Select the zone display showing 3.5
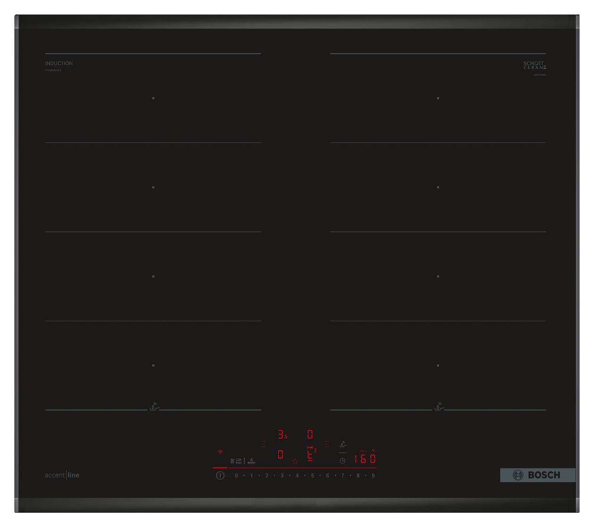 [x=282, y=435]
